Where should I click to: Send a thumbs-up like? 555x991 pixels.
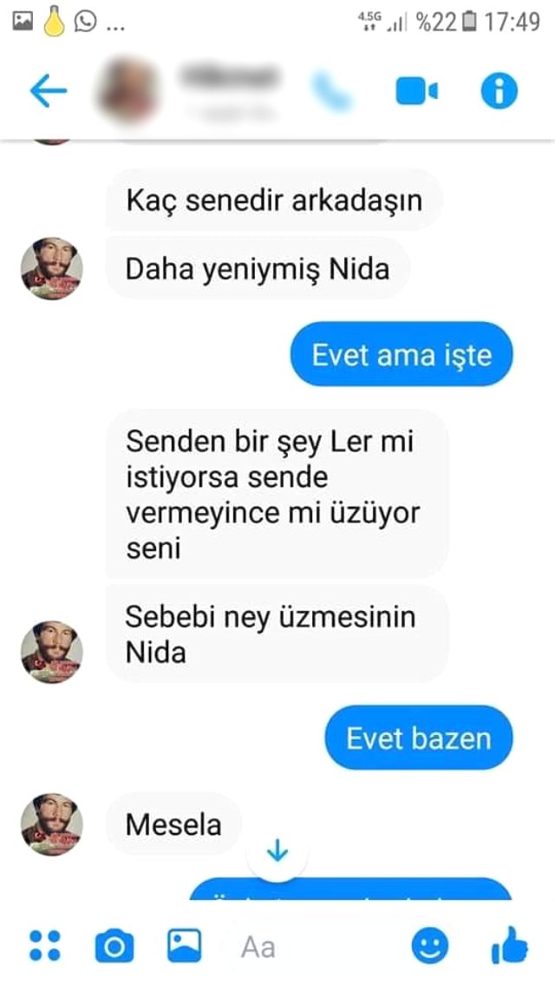point(509,946)
